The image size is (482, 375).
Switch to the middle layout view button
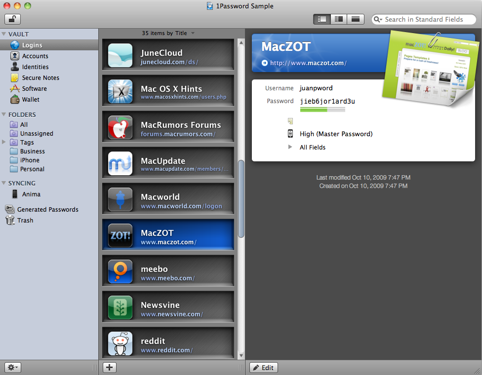coord(339,19)
